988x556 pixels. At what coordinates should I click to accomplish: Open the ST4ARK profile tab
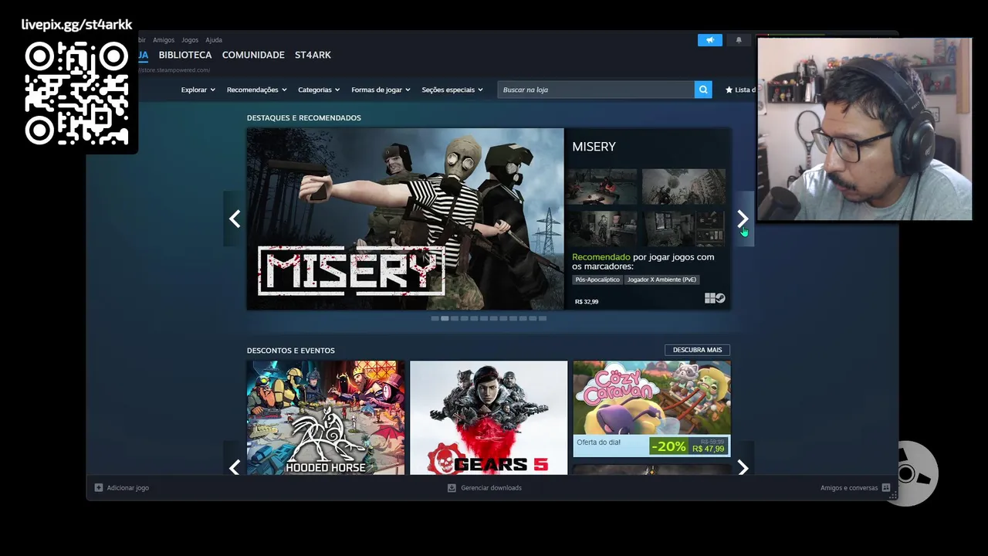click(313, 55)
